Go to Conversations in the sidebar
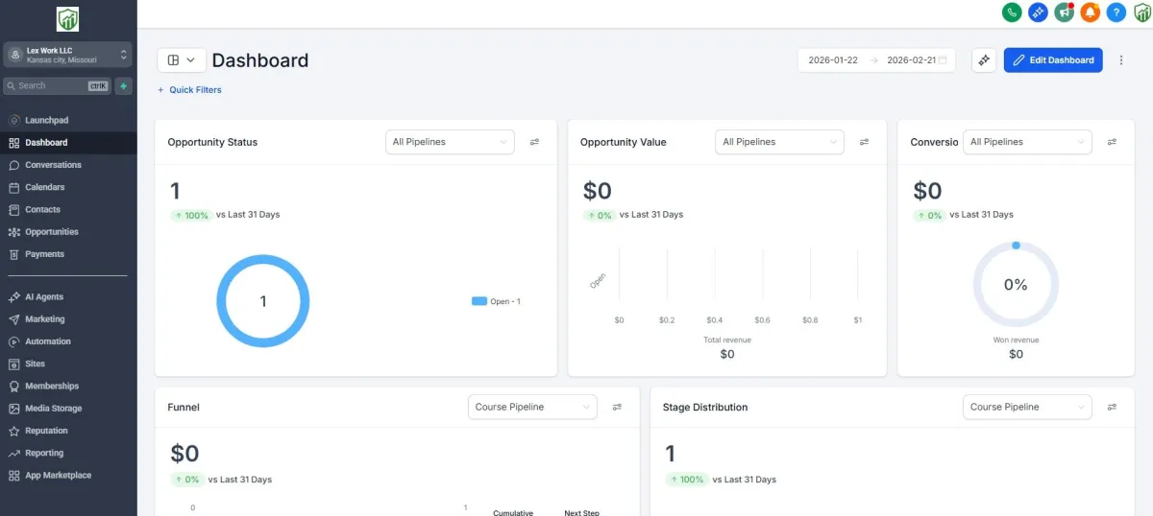Screen dimensions: 1153x516 click(53, 165)
